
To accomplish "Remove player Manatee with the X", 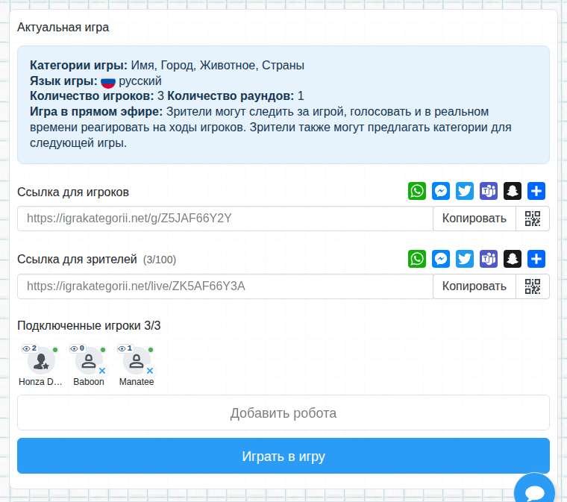I will click(150, 371).
